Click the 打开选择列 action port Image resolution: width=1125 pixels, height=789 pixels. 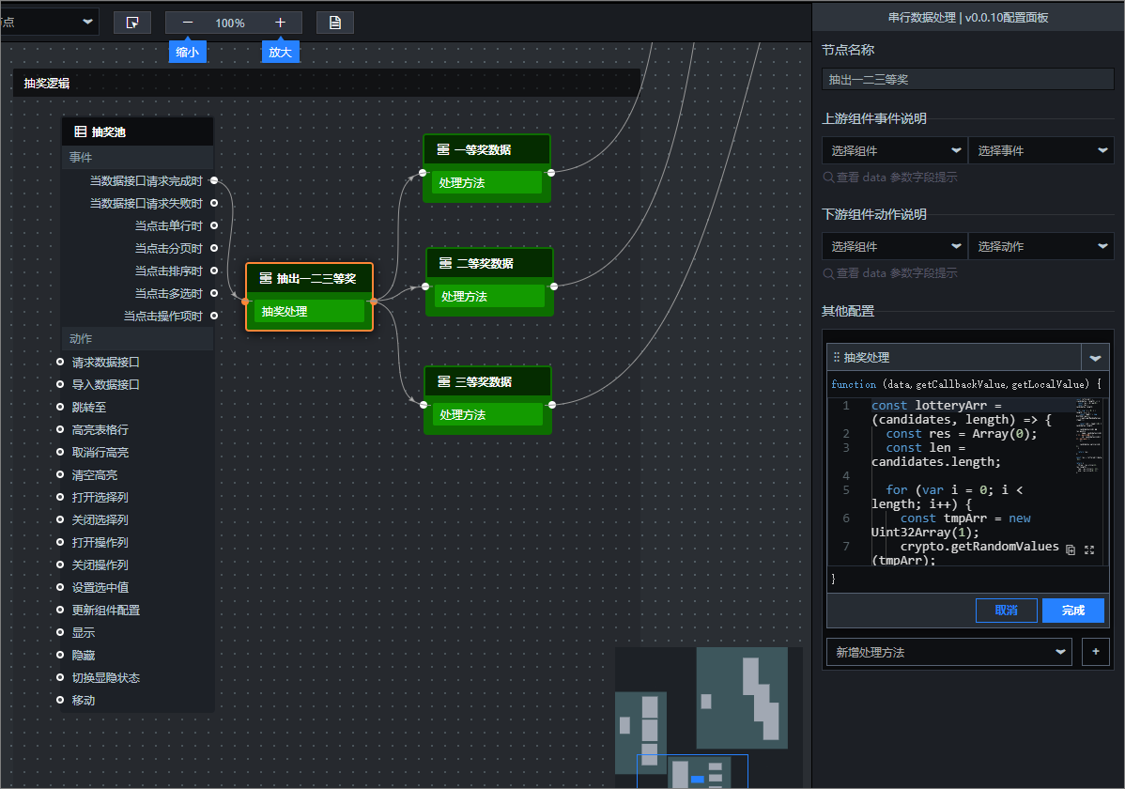(x=60, y=497)
